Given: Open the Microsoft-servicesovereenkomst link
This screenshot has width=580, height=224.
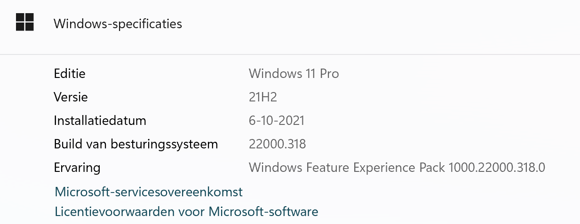Looking at the screenshot, I should pyautogui.click(x=149, y=192).
